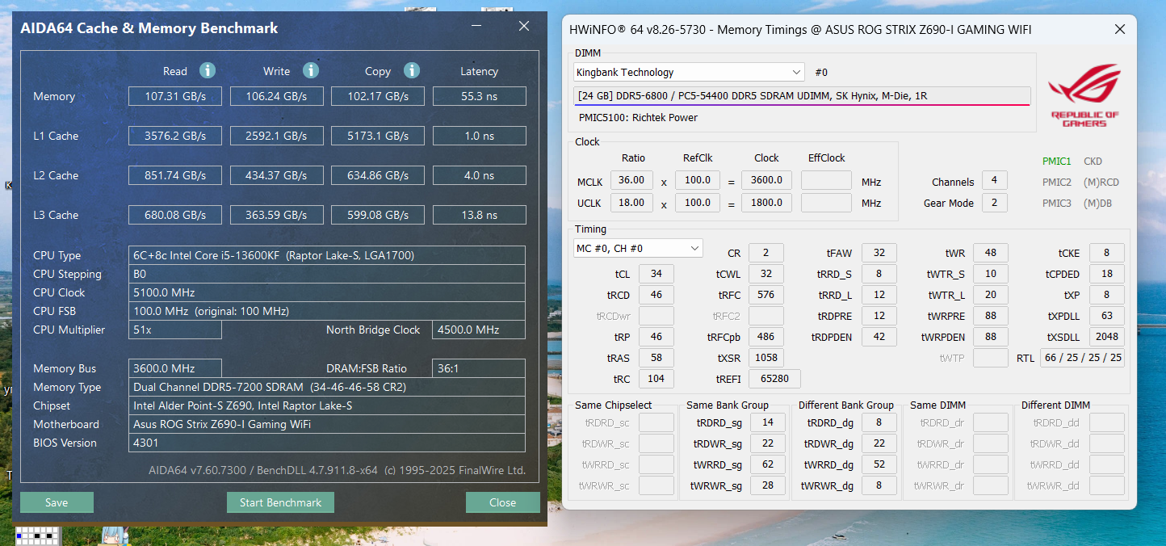Select the Memory Write value 106.24 GB/s

tap(277, 96)
